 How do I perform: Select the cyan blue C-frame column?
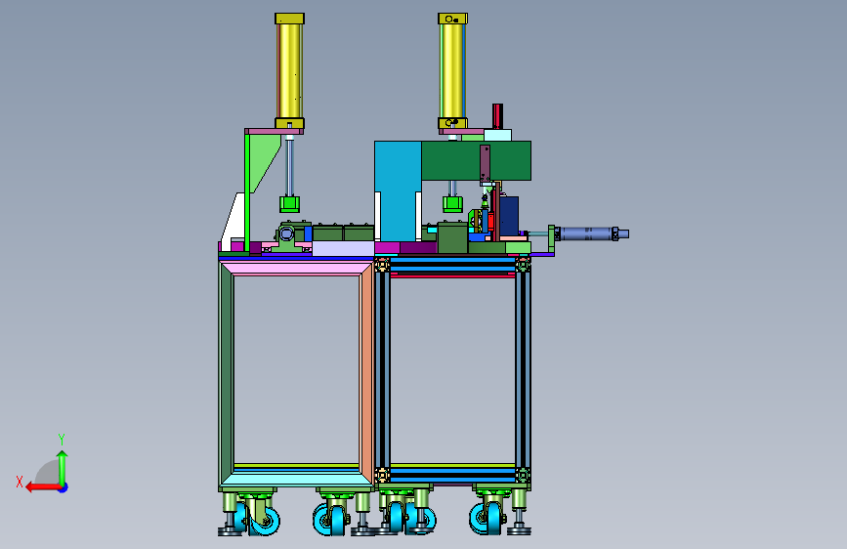coord(398,190)
